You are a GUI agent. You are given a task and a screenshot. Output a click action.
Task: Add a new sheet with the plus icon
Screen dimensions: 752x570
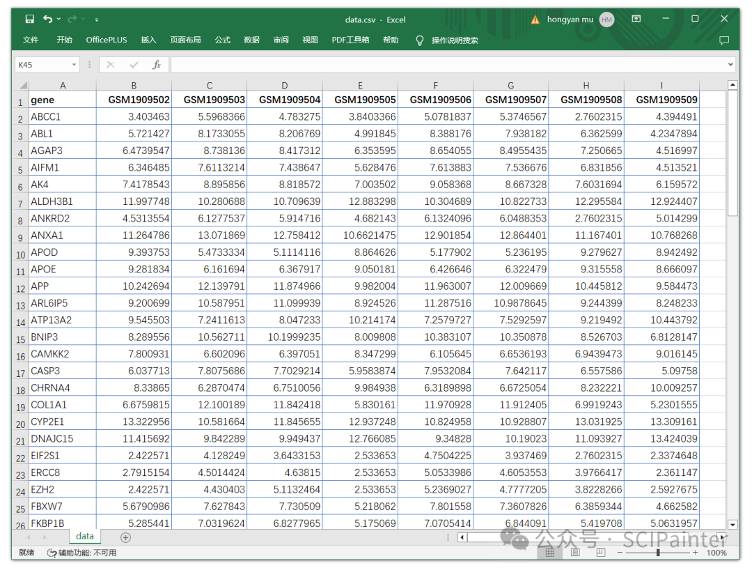(125, 537)
